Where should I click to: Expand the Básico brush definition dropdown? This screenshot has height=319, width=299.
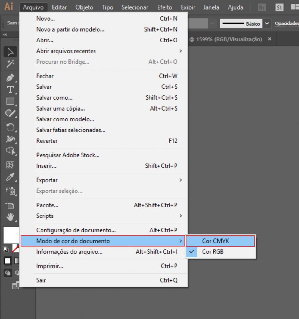[267, 24]
